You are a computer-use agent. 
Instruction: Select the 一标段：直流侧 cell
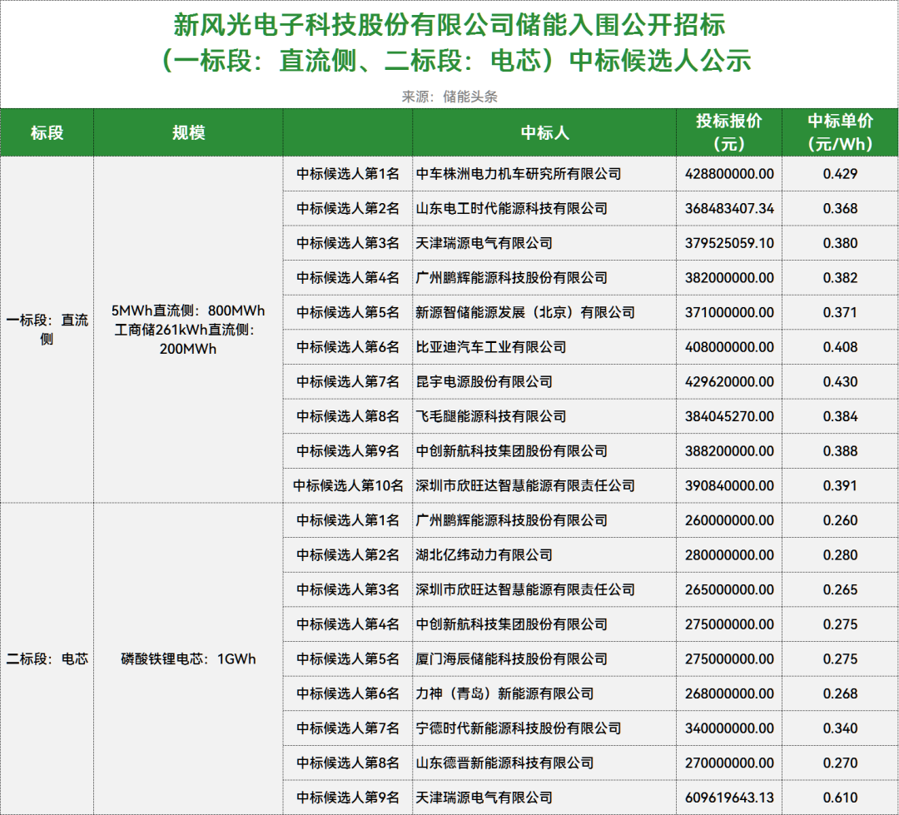pyautogui.click(x=47, y=329)
